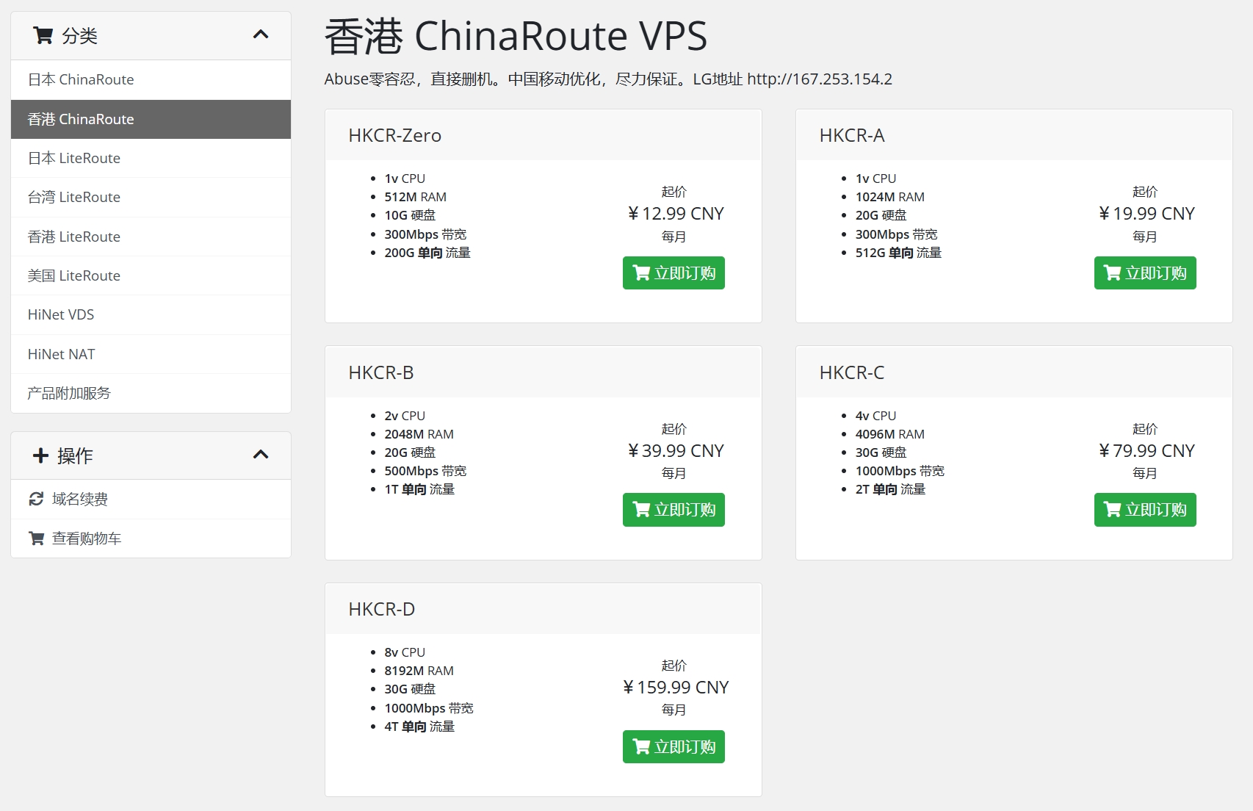Viewport: 1253px width, 811px height.
Task: Order the HKCR-Zero plan with 立即订购
Action: [x=674, y=273]
